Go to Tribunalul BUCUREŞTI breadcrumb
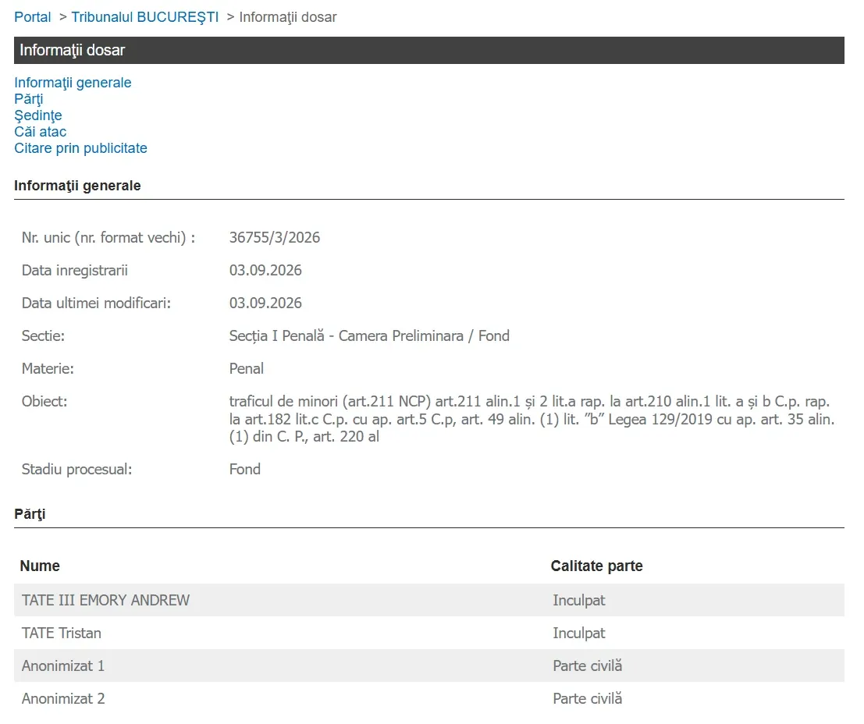 [145, 17]
